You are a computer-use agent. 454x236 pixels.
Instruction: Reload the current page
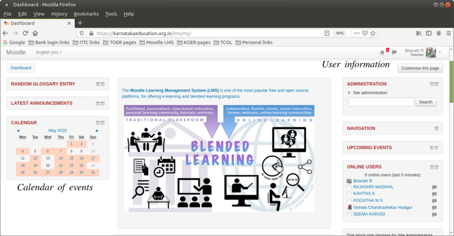[x=25, y=33]
